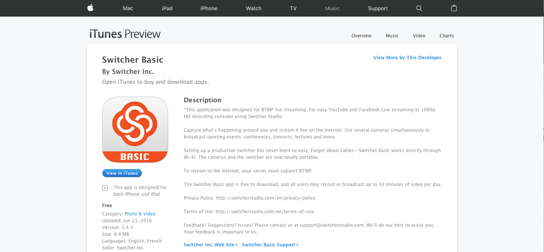
Task: Click the View in iTunes button
Action: click(122, 173)
